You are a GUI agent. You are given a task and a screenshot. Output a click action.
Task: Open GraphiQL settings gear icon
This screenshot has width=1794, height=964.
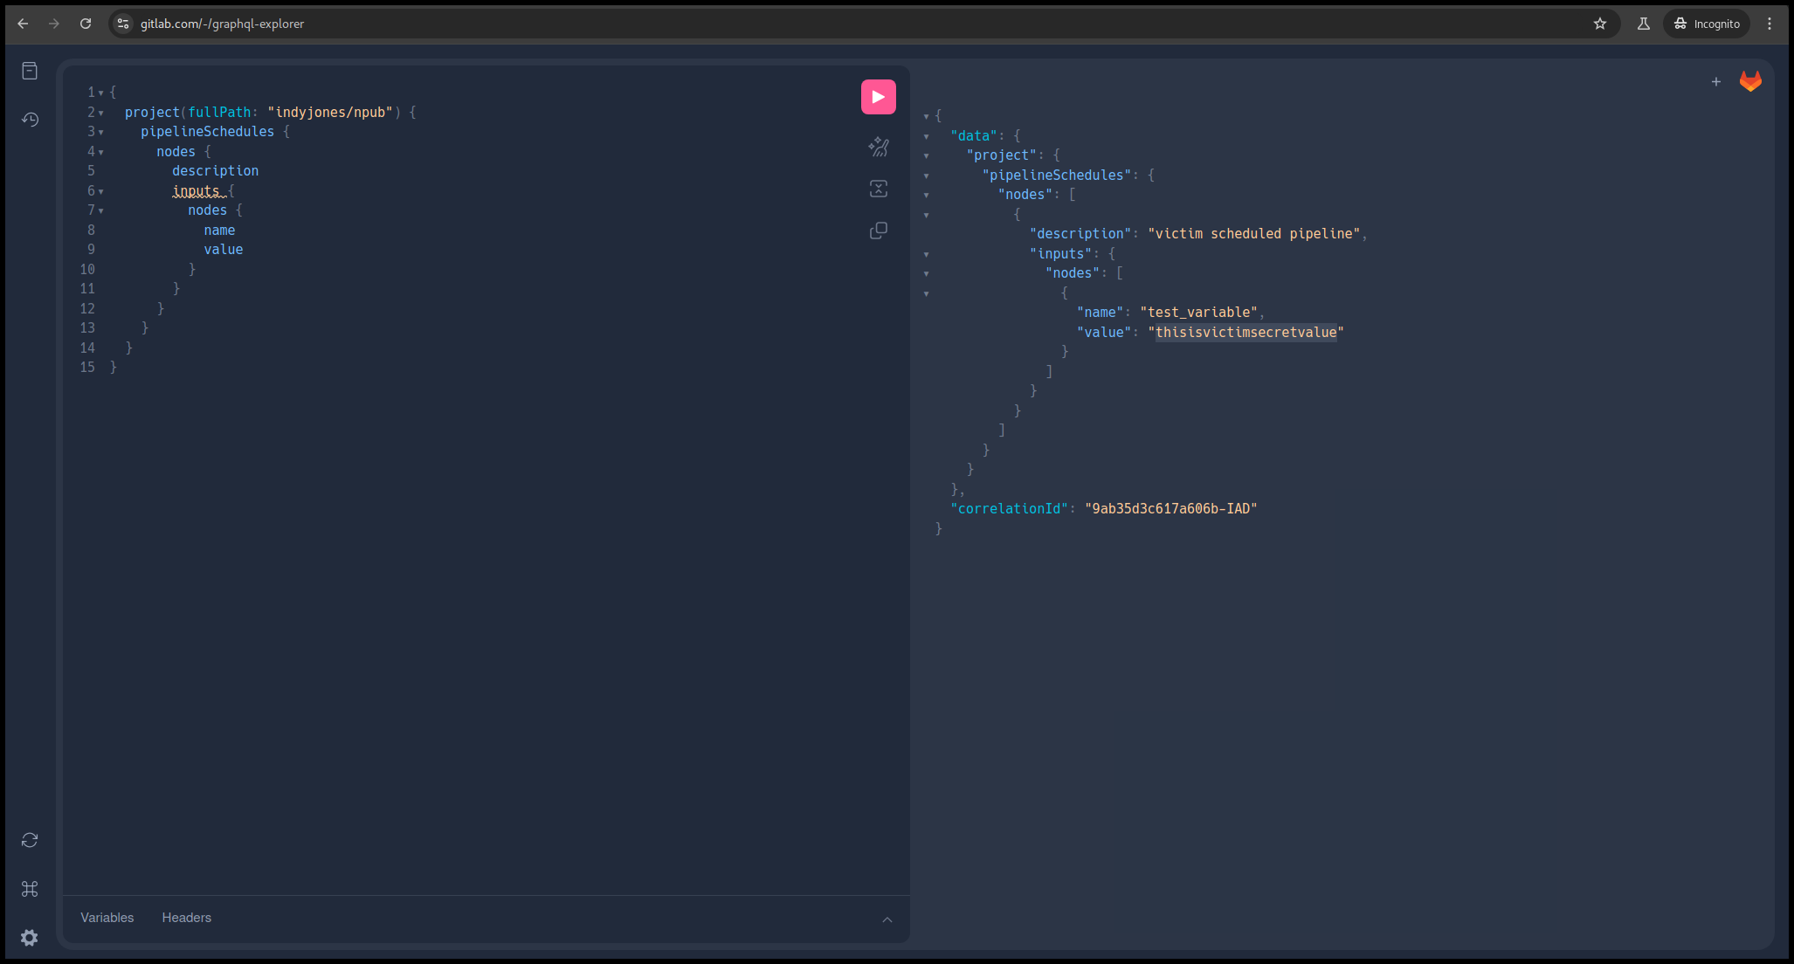tap(30, 938)
